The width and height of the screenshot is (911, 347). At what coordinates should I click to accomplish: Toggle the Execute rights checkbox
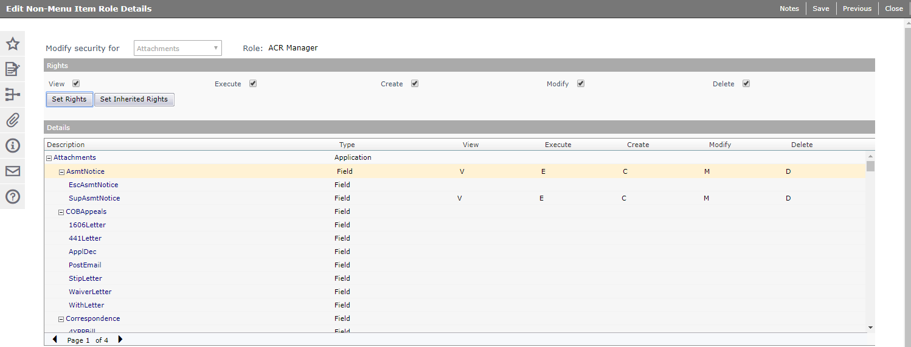tap(253, 84)
